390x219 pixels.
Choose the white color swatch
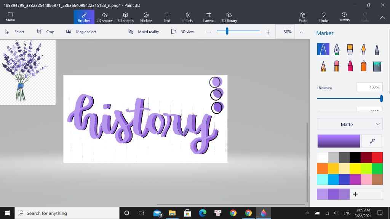point(322,157)
